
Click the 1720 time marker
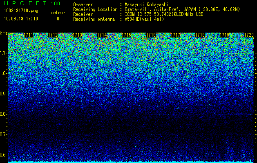tap(249, 35)
